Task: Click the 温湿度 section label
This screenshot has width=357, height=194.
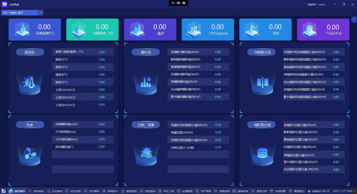Action: pyautogui.click(x=30, y=52)
